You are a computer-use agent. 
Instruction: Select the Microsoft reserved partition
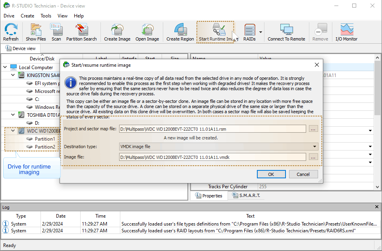(42, 91)
